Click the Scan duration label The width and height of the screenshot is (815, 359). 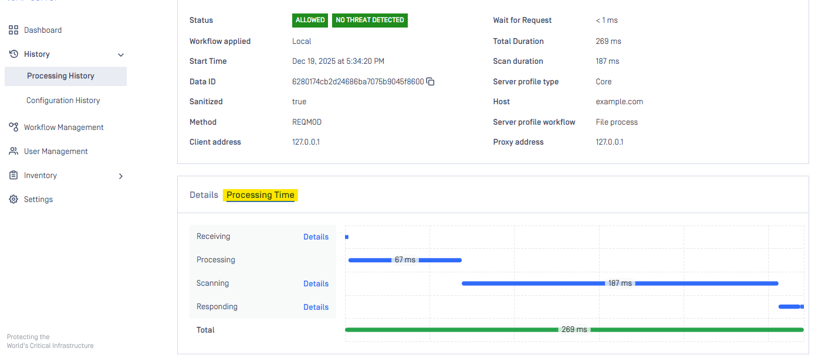click(518, 61)
